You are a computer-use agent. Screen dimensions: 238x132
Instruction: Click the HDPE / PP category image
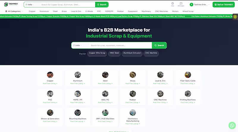(78, 94)
